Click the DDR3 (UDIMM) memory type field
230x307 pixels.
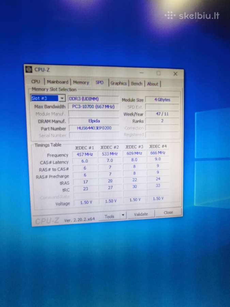tap(93, 99)
